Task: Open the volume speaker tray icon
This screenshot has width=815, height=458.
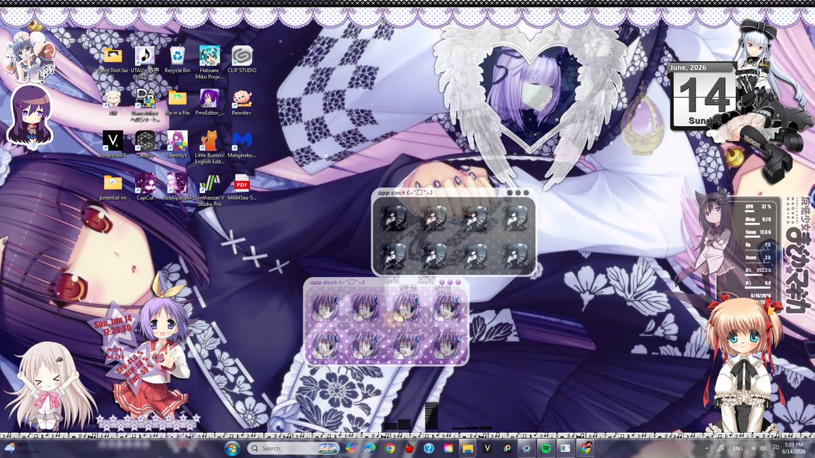Action: (x=763, y=449)
